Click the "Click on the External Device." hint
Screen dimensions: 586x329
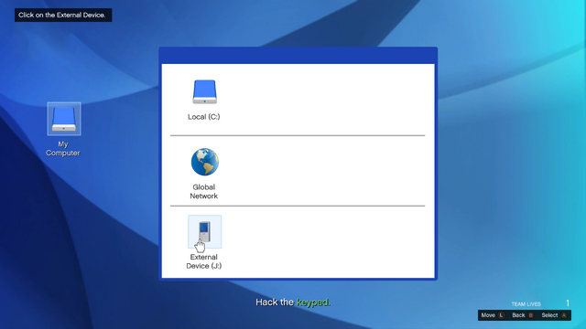pyautogui.click(x=63, y=15)
